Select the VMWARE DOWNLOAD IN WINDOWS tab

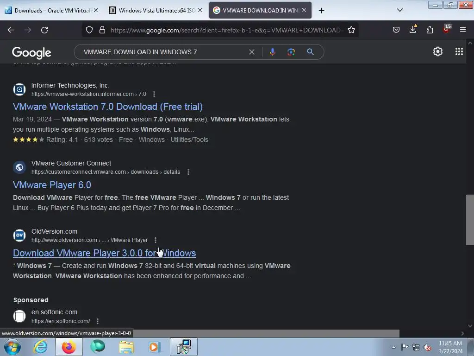click(260, 10)
